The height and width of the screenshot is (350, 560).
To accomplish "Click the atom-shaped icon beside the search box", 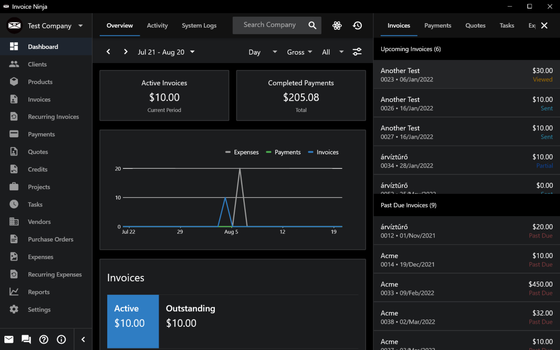I will (337, 25).
